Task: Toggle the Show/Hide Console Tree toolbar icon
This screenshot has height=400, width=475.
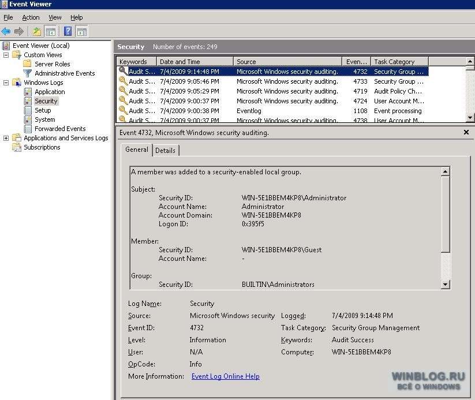Action: [51, 31]
